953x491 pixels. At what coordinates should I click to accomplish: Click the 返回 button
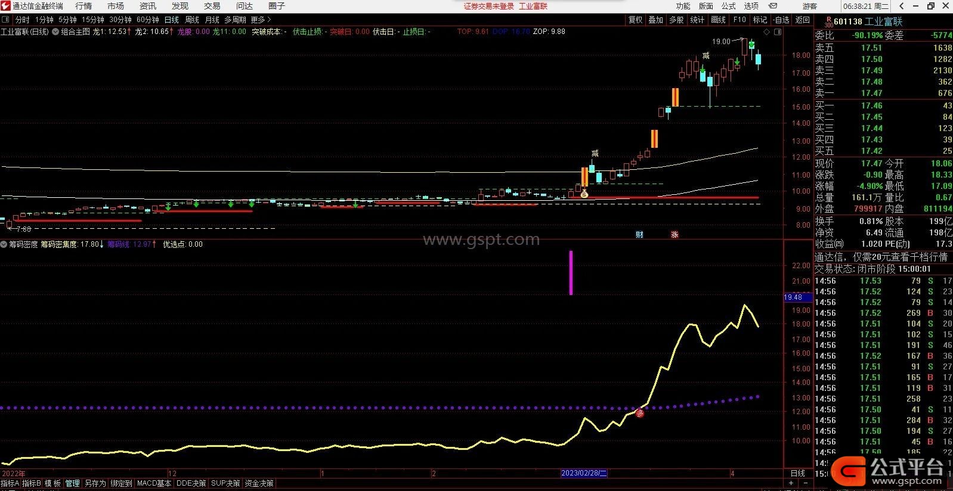coord(803,20)
